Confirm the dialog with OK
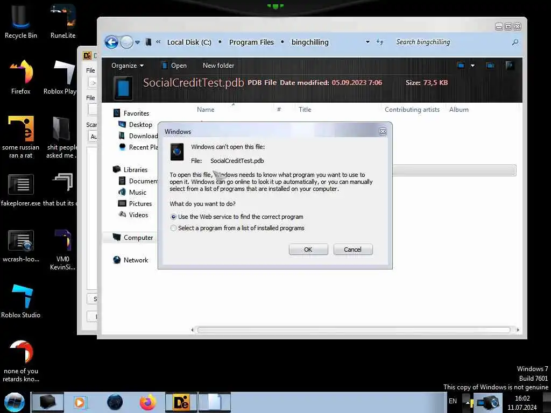 point(308,250)
